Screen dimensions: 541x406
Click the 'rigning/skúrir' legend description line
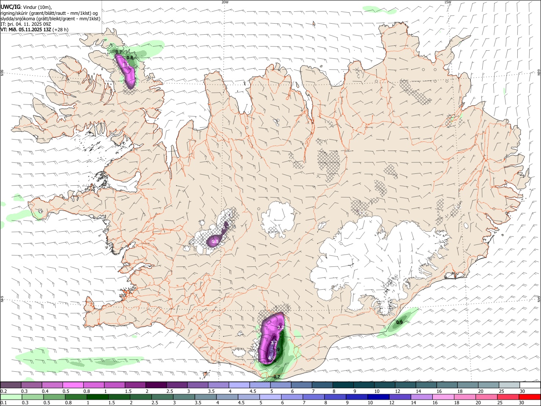click(x=49, y=13)
